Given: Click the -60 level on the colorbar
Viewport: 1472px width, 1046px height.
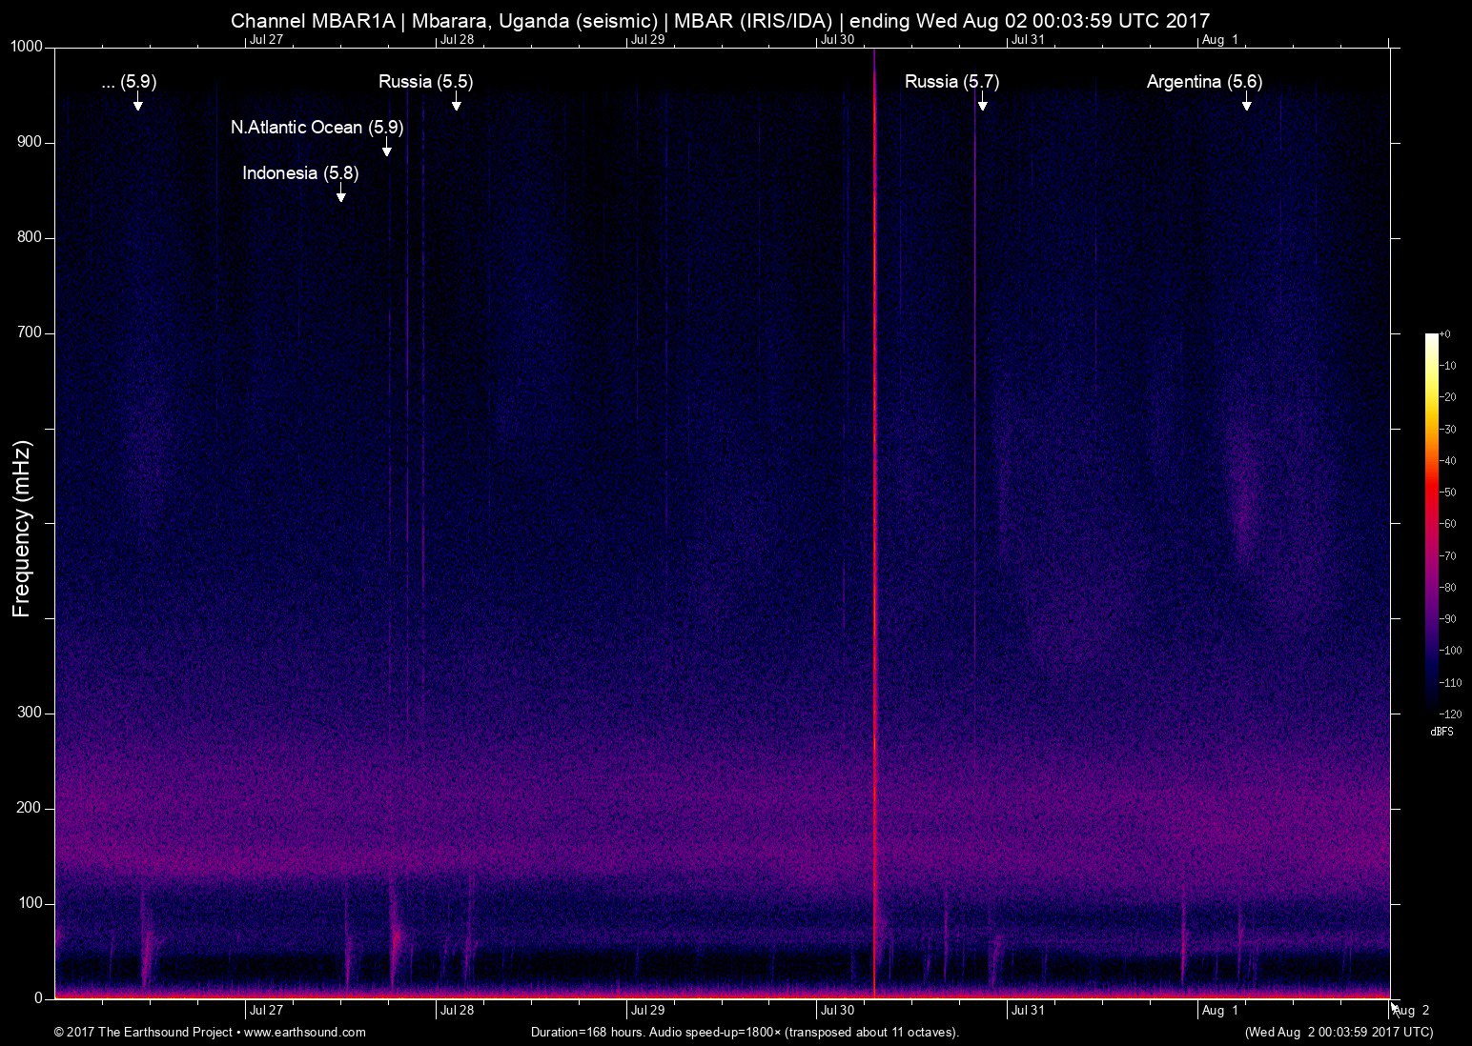Looking at the screenshot, I should (x=1432, y=523).
